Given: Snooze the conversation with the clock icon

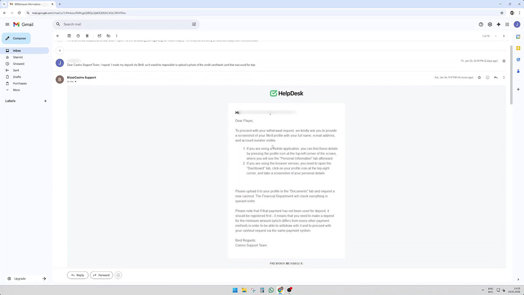Looking at the screenshot, I should coord(78,36).
